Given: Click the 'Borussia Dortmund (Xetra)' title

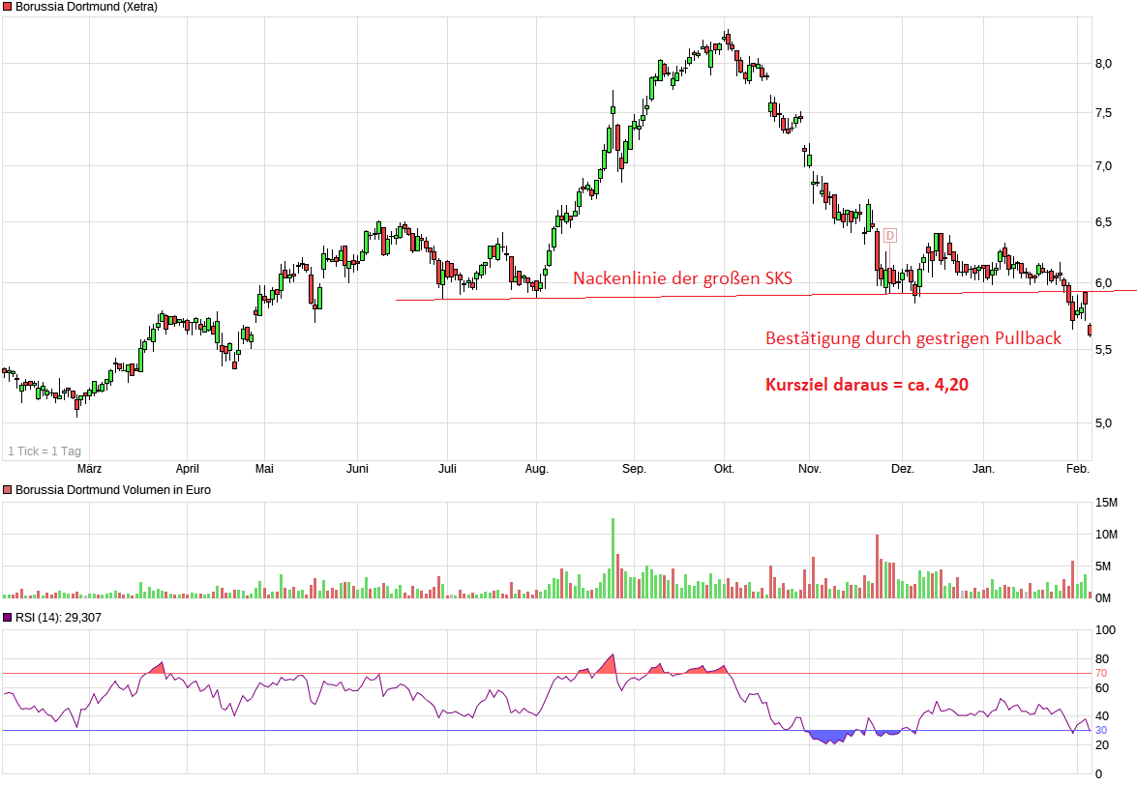Looking at the screenshot, I should click(86, 7).
